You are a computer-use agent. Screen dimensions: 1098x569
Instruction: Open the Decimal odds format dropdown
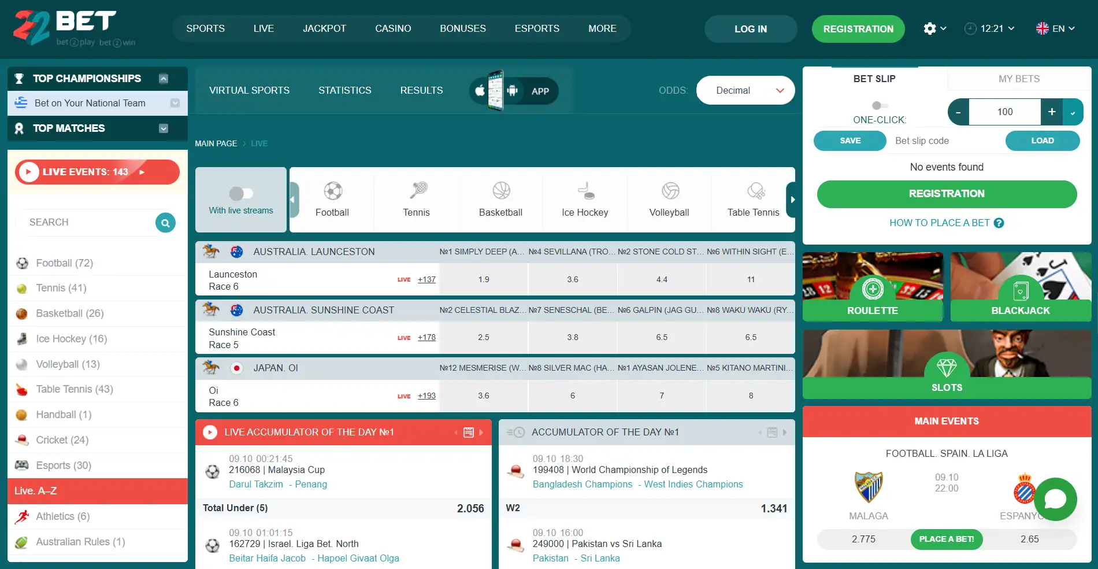[745, 90]
